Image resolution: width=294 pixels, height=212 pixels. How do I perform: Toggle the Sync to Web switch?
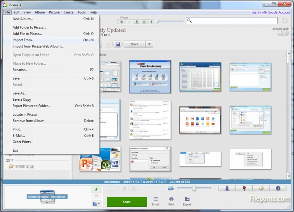(x=282, y=33)
